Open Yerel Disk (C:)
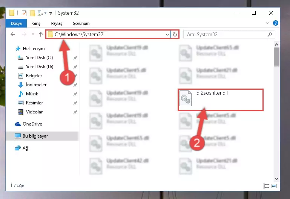The image size is (290, 199). (x=39, y=58)
